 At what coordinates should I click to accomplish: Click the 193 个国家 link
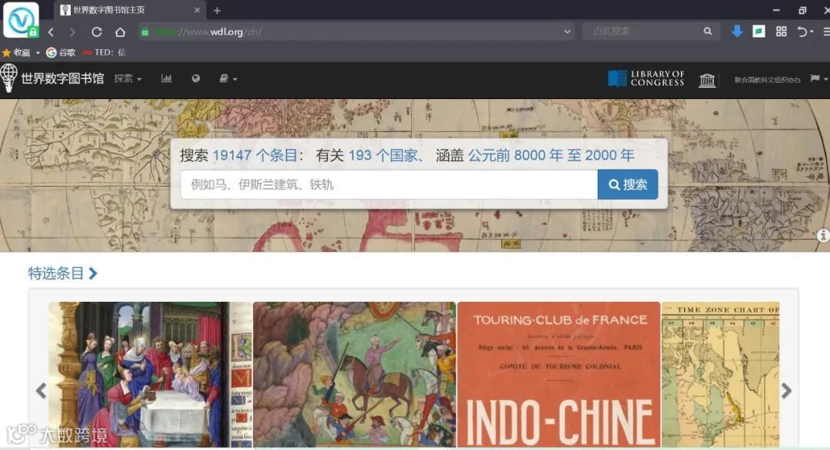tap(383, 155)
